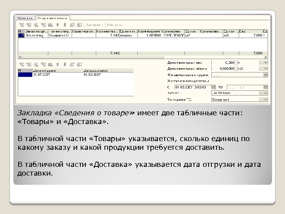
Task: Select the quantity cell 7,143 in the goods row
Action: pos(108,36)
